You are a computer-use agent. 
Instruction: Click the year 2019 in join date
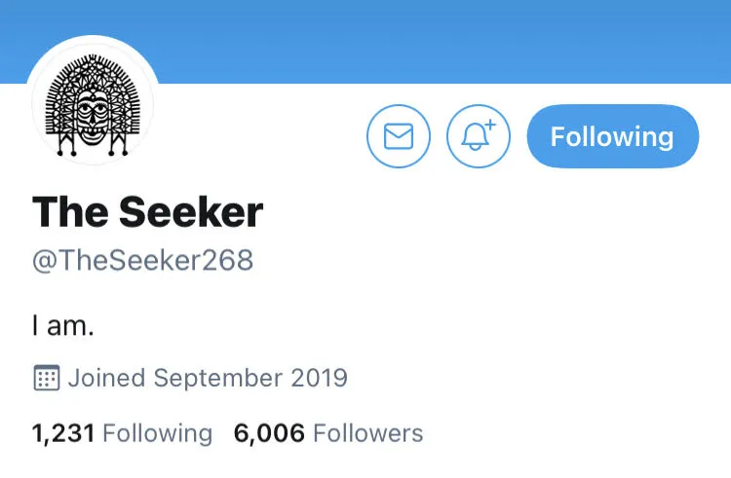tap(317, 378)
